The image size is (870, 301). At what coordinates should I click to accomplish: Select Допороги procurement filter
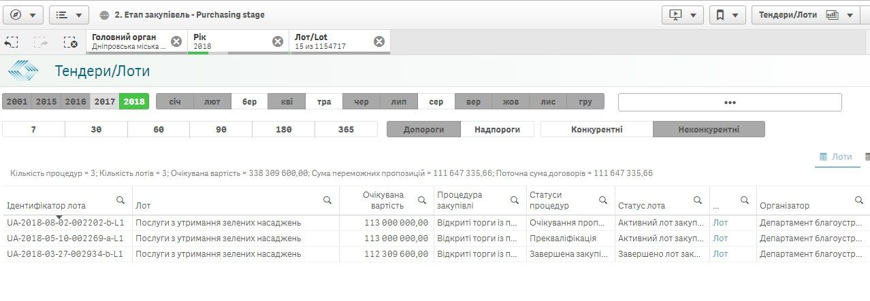(x=424, y=129)
